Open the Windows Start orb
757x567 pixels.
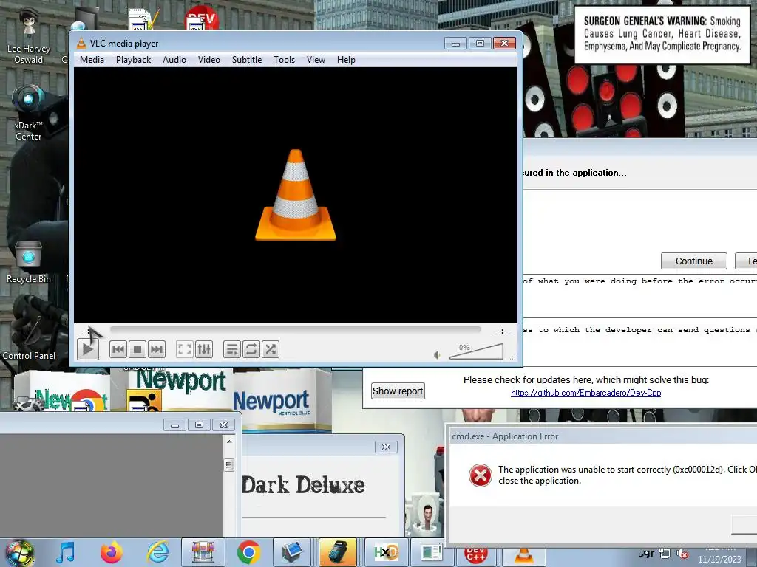19,552
